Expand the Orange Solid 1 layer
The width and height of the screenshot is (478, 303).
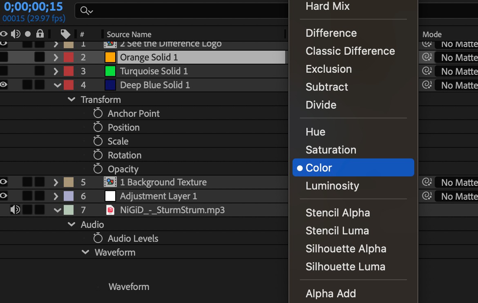[56, 58]
